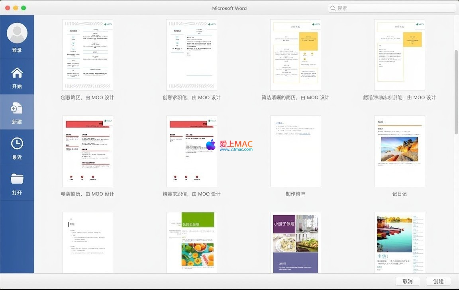The height and width of the screenshot is (290, 459).
Task: Open the Recent (最近) clock icon
Action: click(x=17, y=144)
